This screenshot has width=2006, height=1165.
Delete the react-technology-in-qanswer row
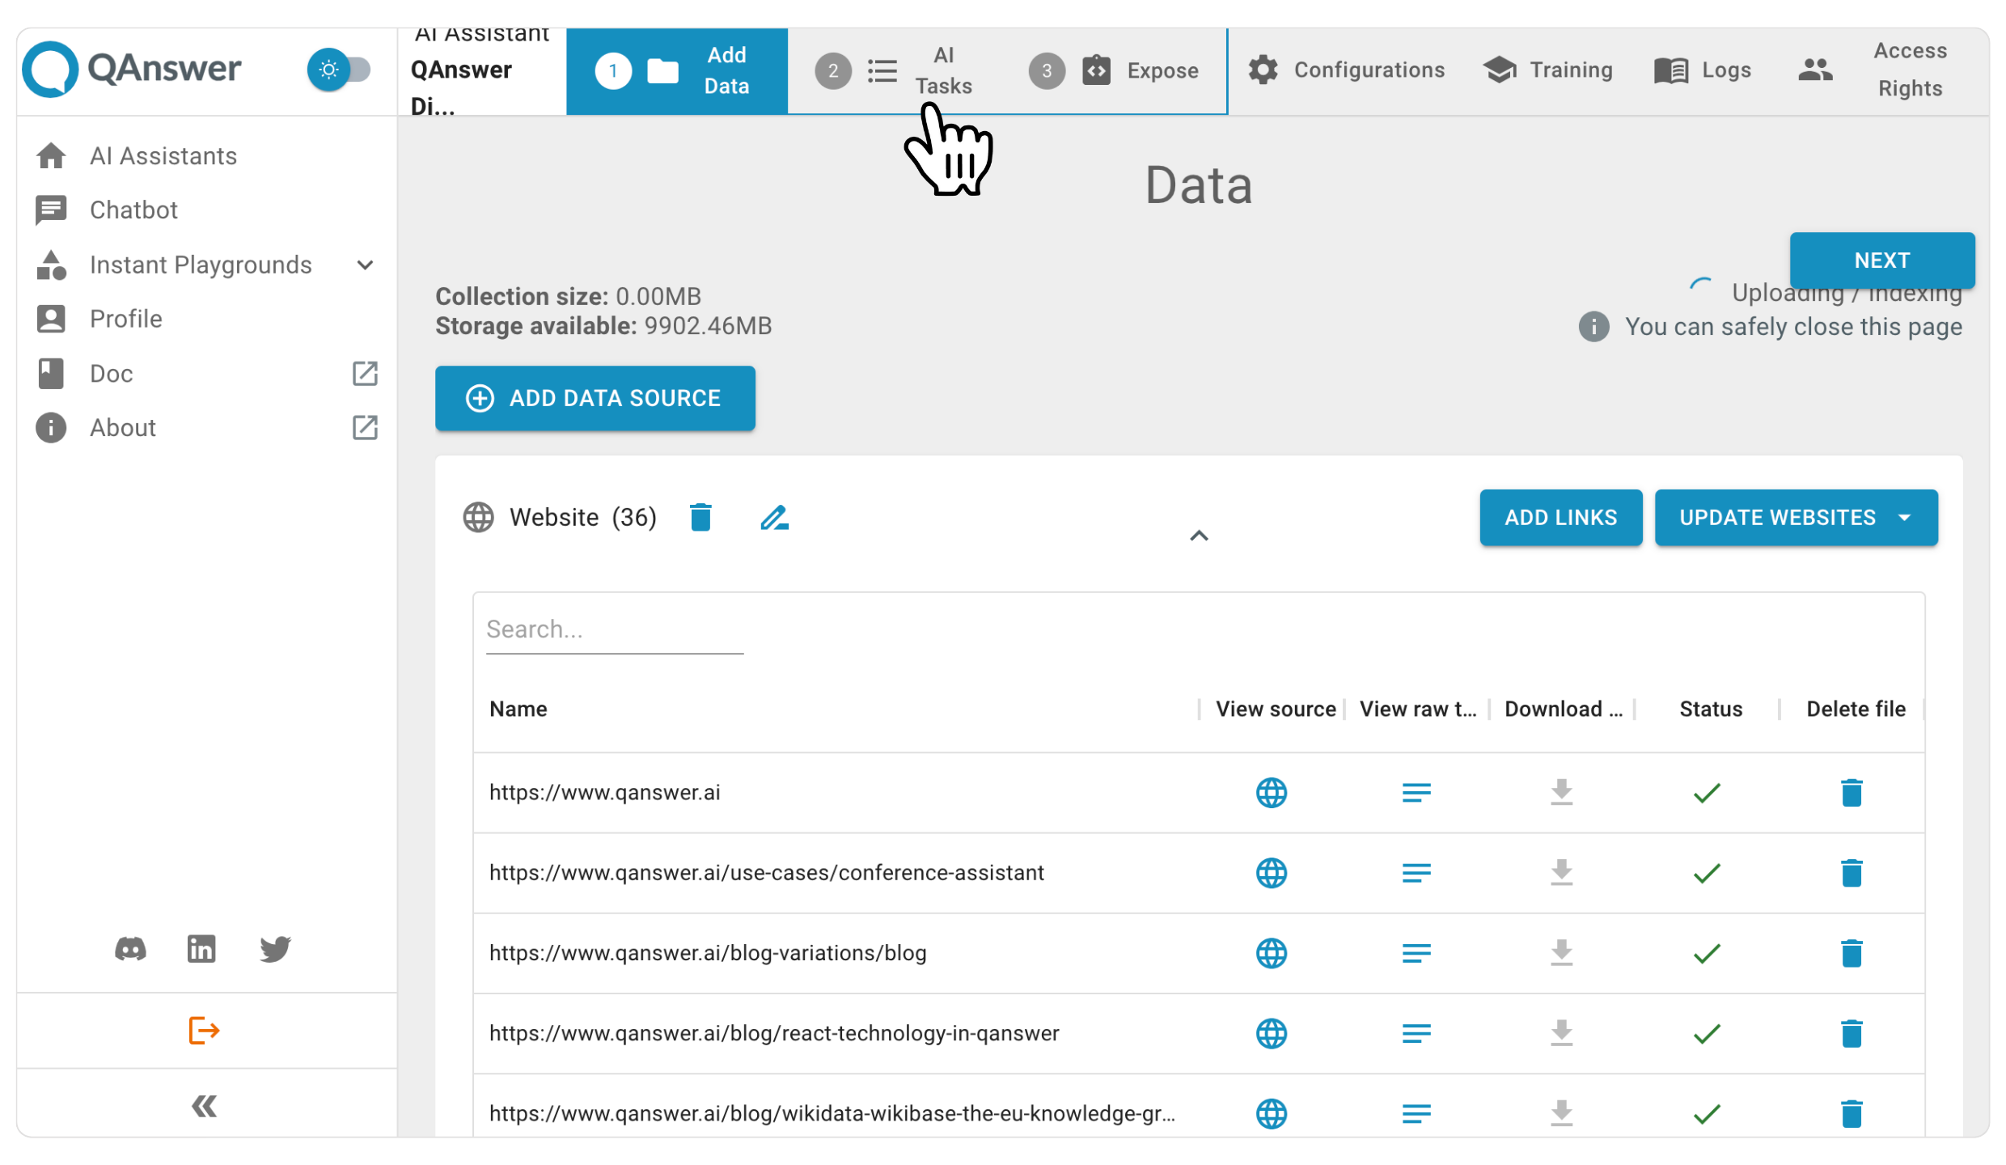[x=1852, y=1032]
